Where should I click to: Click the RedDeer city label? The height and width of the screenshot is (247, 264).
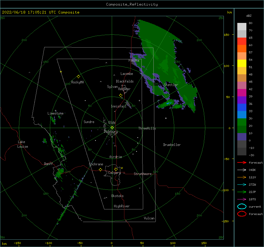124,89
